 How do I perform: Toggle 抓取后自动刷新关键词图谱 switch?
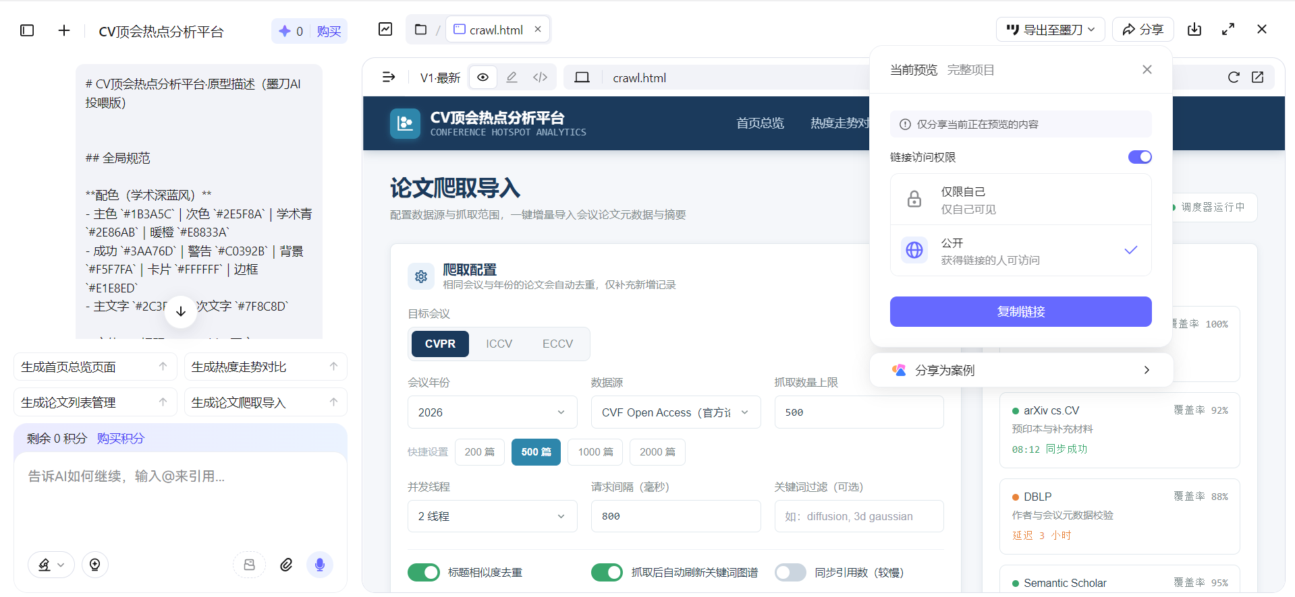[607, 572]
